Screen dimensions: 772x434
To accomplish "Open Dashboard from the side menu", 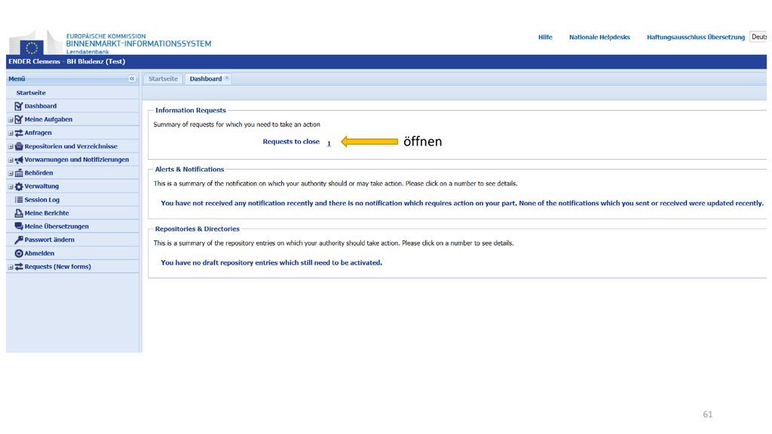I will [41, 105].
